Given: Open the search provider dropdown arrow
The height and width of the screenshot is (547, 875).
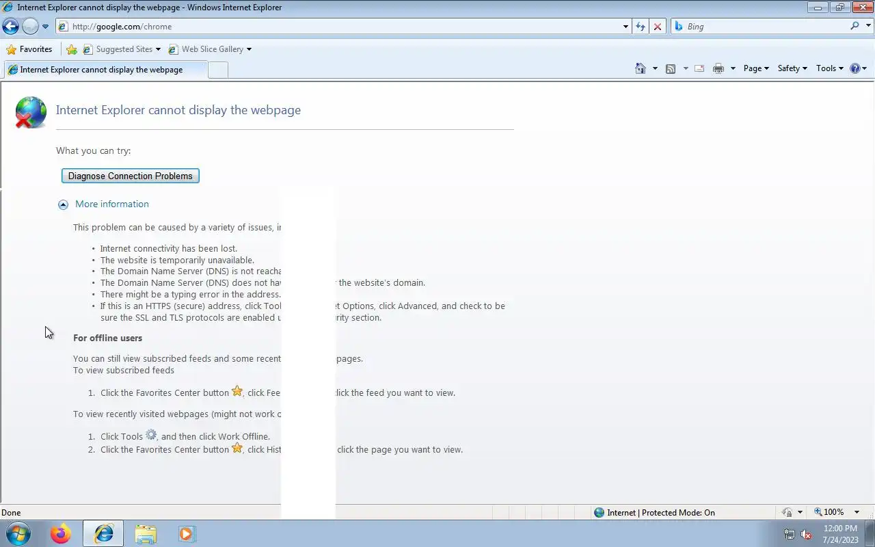Looking at the screenshot, I should 868,27.
